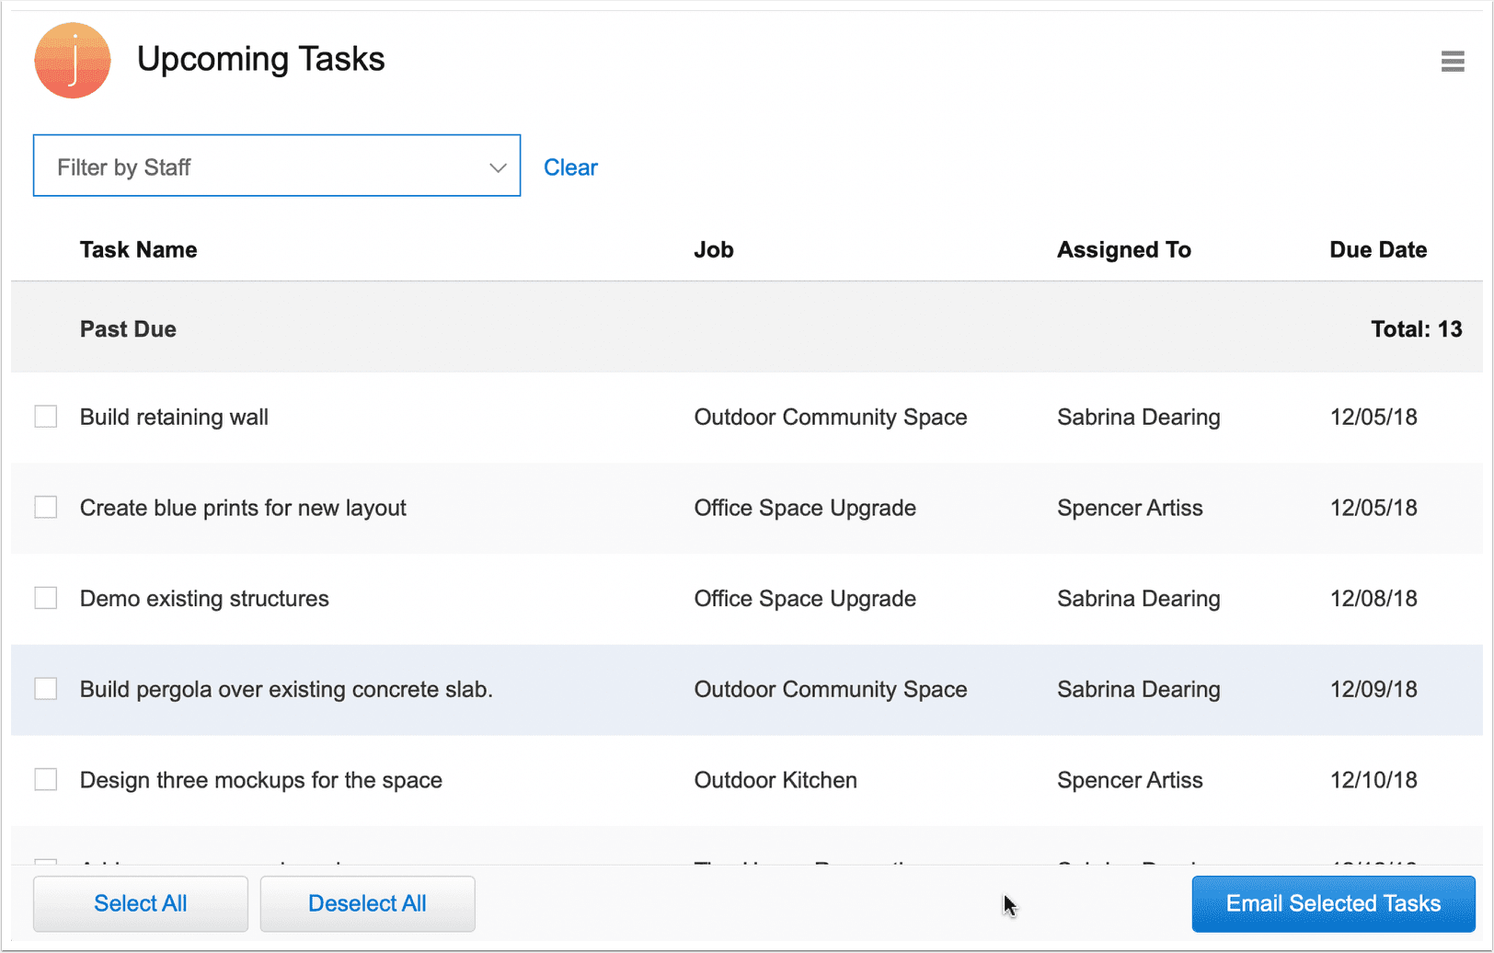
Task: Open the hamburger menu
Action: 1453,61
